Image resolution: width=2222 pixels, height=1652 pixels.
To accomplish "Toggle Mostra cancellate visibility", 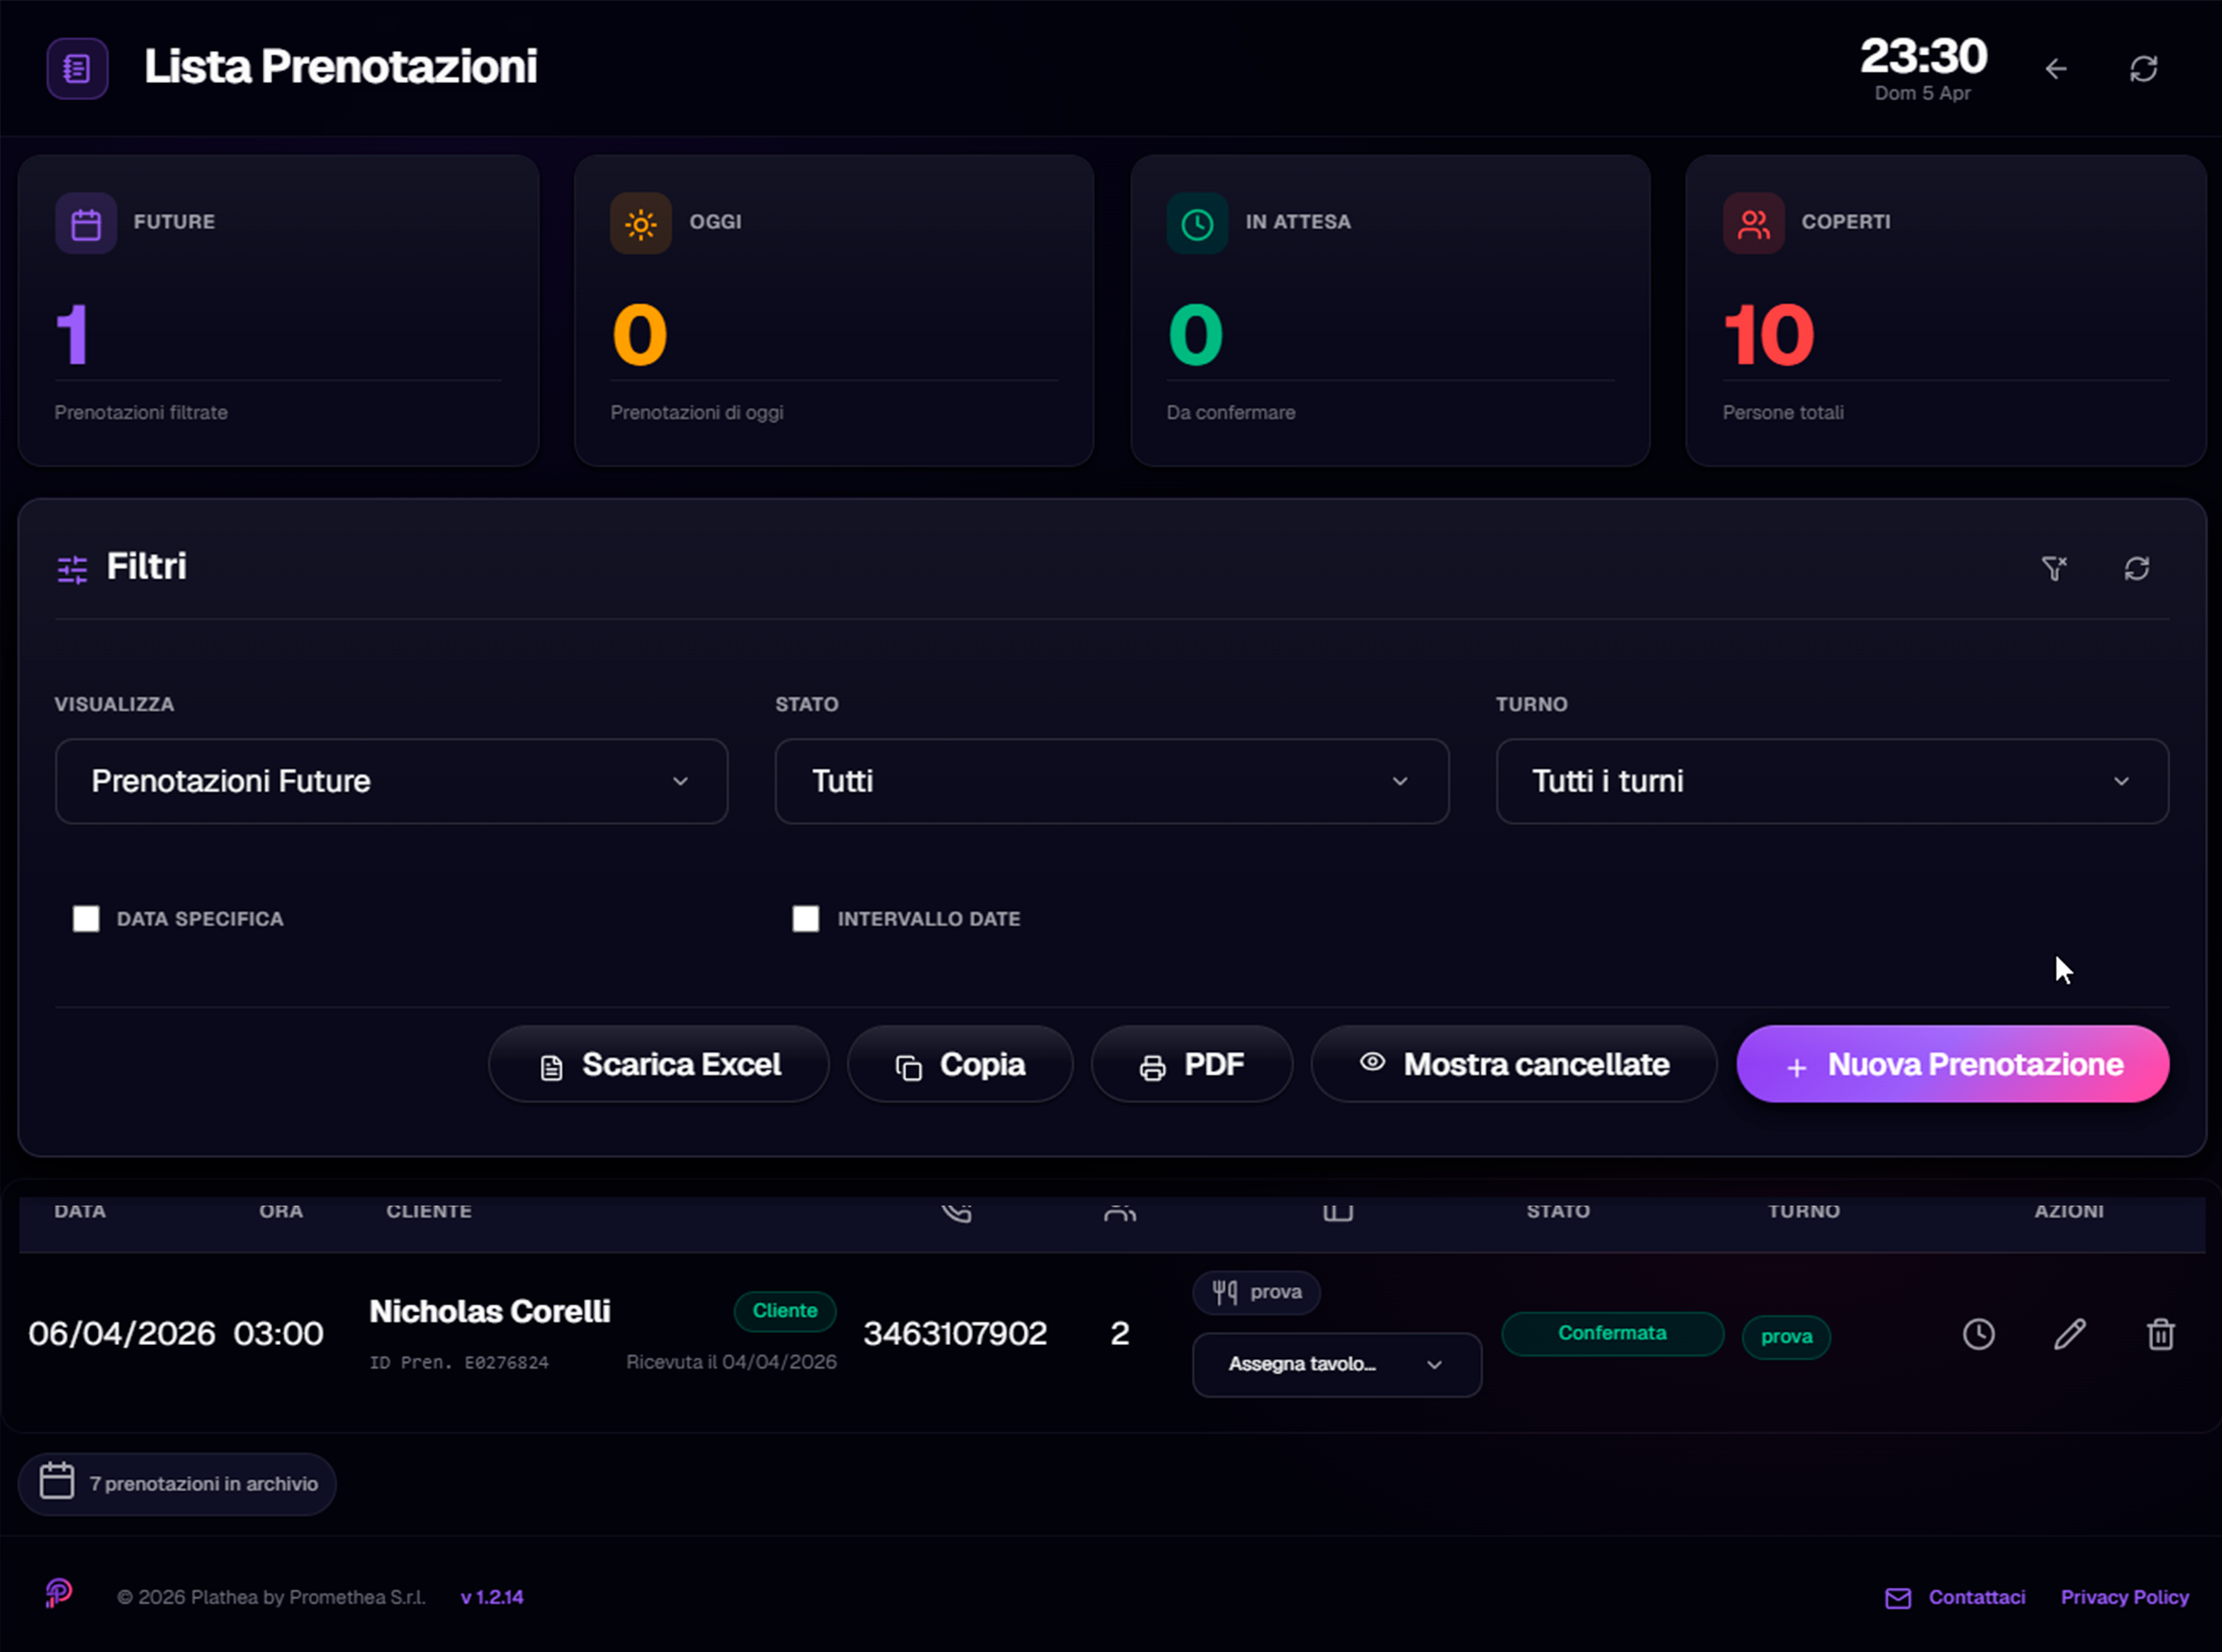I will click(x=1514, y=1064).
